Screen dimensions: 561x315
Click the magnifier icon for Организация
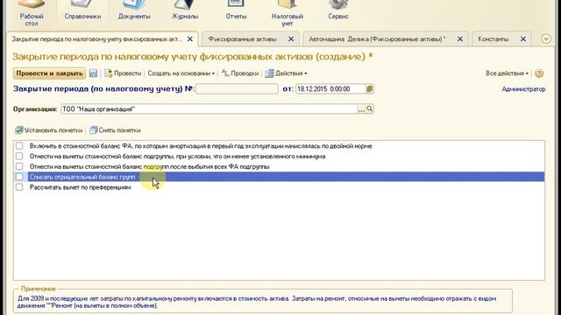pos(370,108)
